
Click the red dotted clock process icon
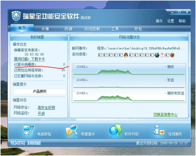[x=162, y=55]
